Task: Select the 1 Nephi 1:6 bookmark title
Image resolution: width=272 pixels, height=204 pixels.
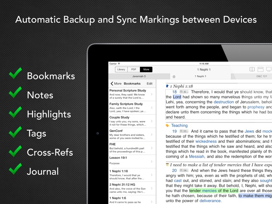Action: point(118,198)
